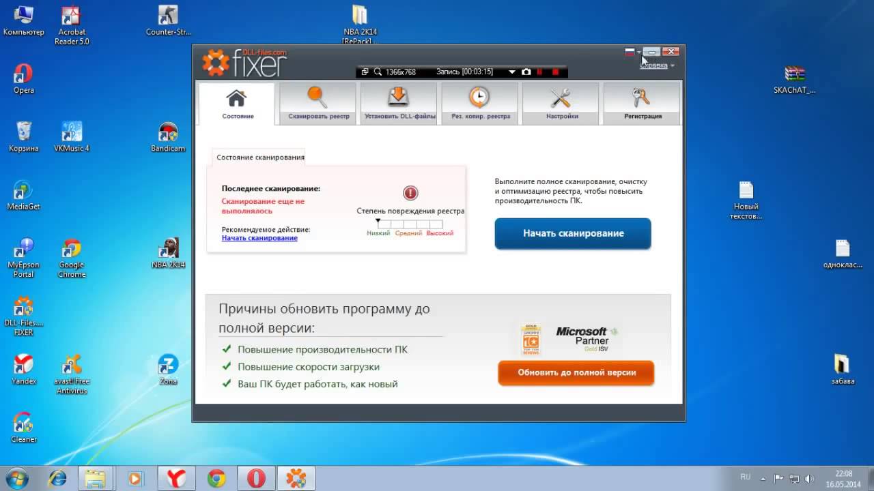This screenshot has height=491, width=874.
Task: Select Counter-Strike desktop shortcut
Action: 168,21
